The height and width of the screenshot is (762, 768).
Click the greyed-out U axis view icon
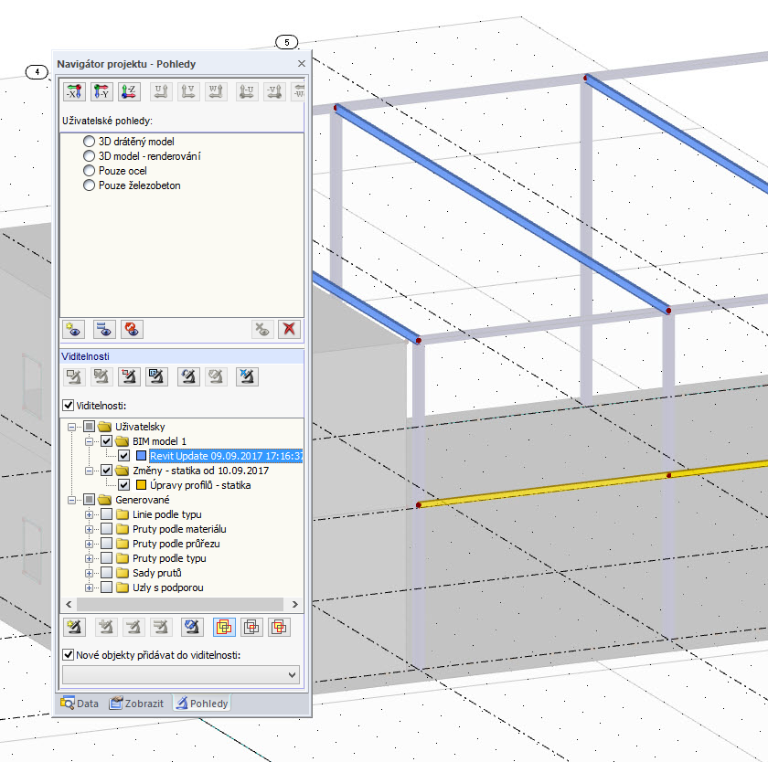pos(161,91)
